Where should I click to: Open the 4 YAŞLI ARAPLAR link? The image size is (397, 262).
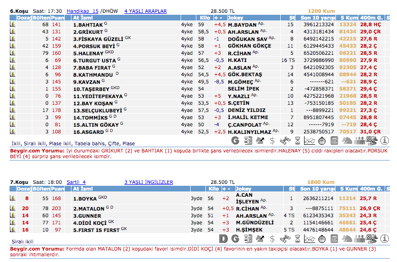(145, 10)
